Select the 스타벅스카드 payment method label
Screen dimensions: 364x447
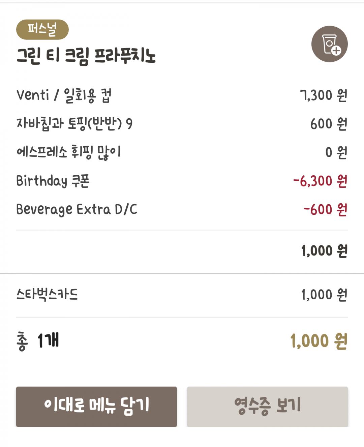point(47,294)
